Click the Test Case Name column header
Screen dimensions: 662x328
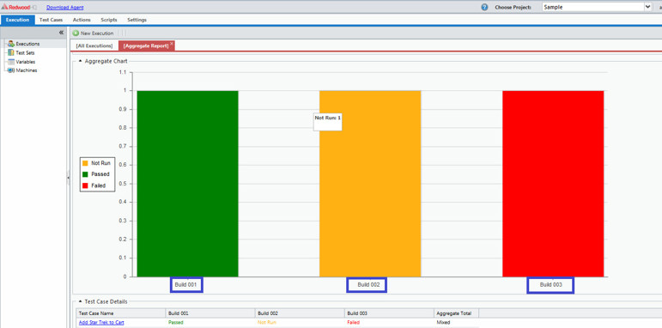(120, 313)
